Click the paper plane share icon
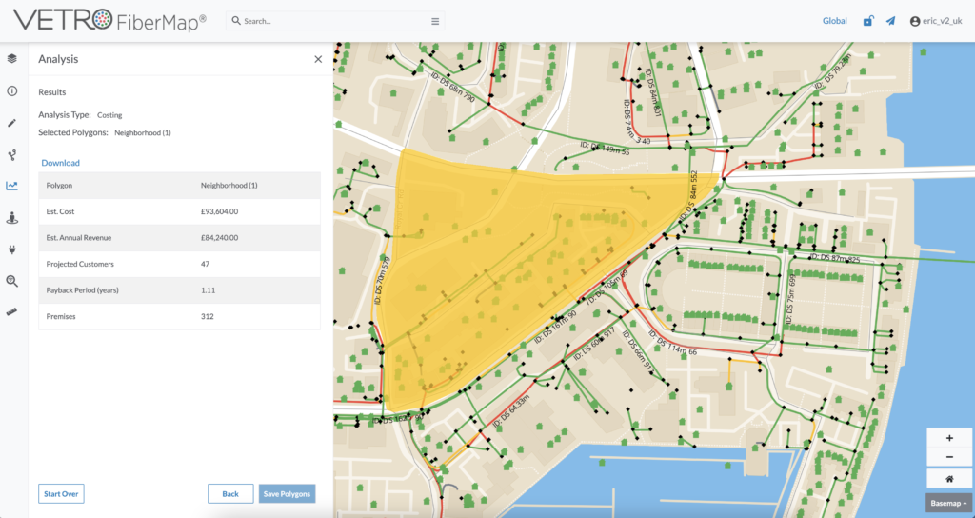975x518 pixels. [x=891, y=21]
